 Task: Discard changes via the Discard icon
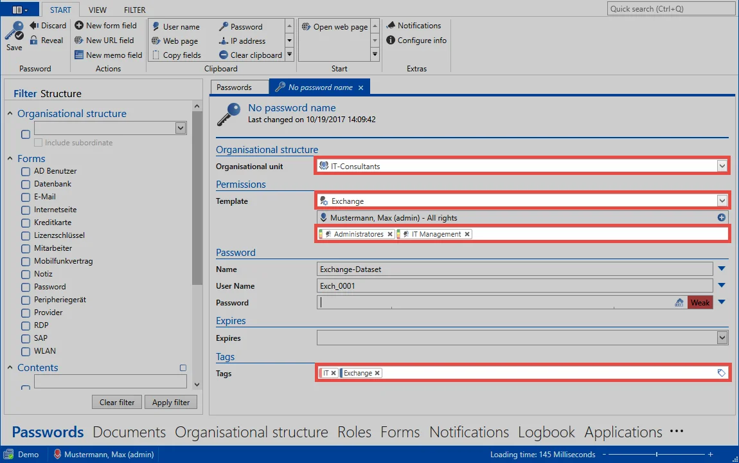(34, 26)
